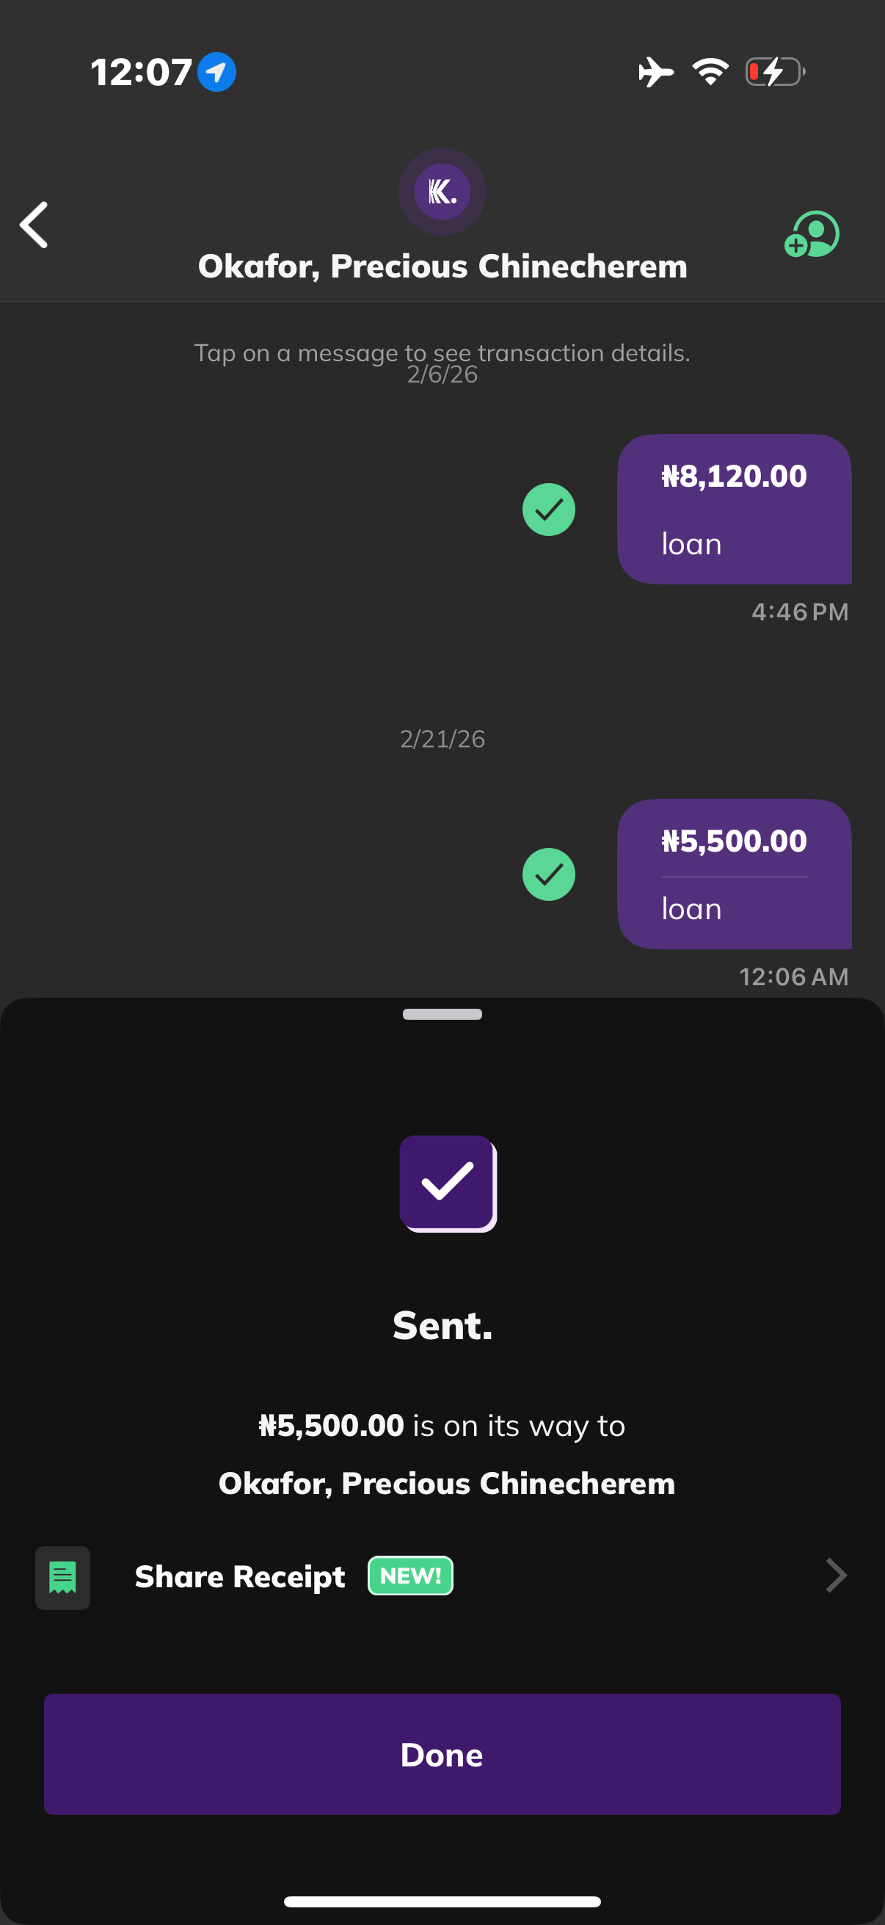Open the ₦5,500.00 loan transaction details
This screenshot has width=885, height=1925.
click(733, 874)
